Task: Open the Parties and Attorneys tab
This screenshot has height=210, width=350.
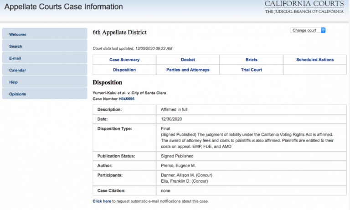Action: pos(188,70)
